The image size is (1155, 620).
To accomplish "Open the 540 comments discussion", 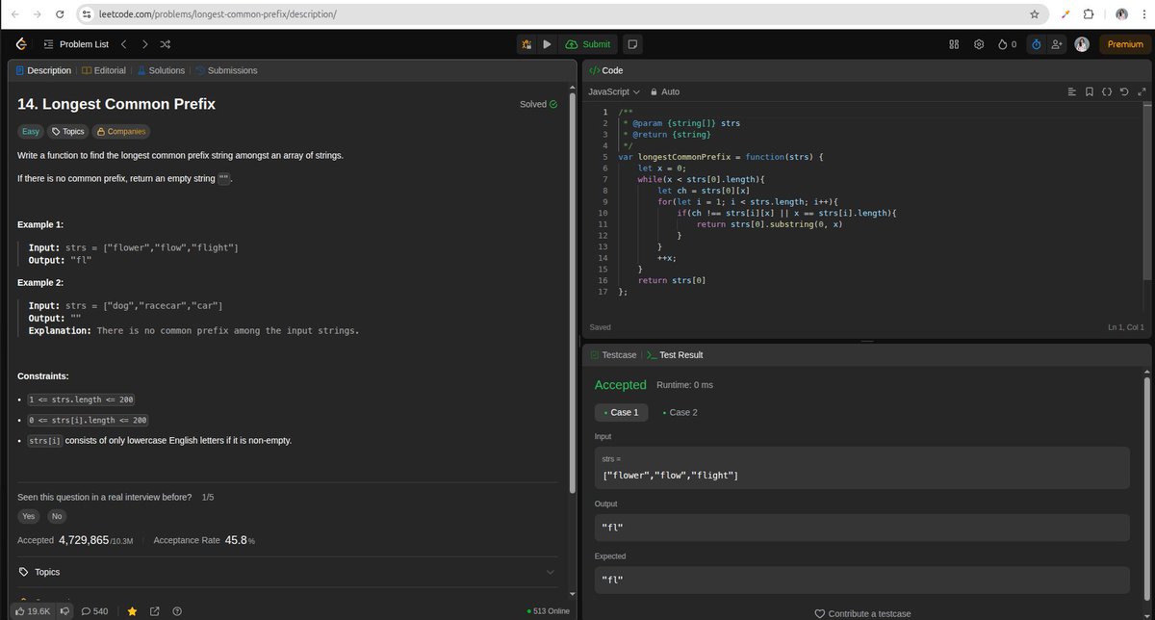I will [95, 610].
